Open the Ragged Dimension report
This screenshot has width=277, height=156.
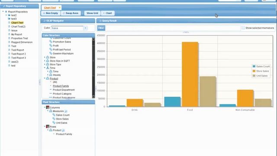click(x=22, y=42)
